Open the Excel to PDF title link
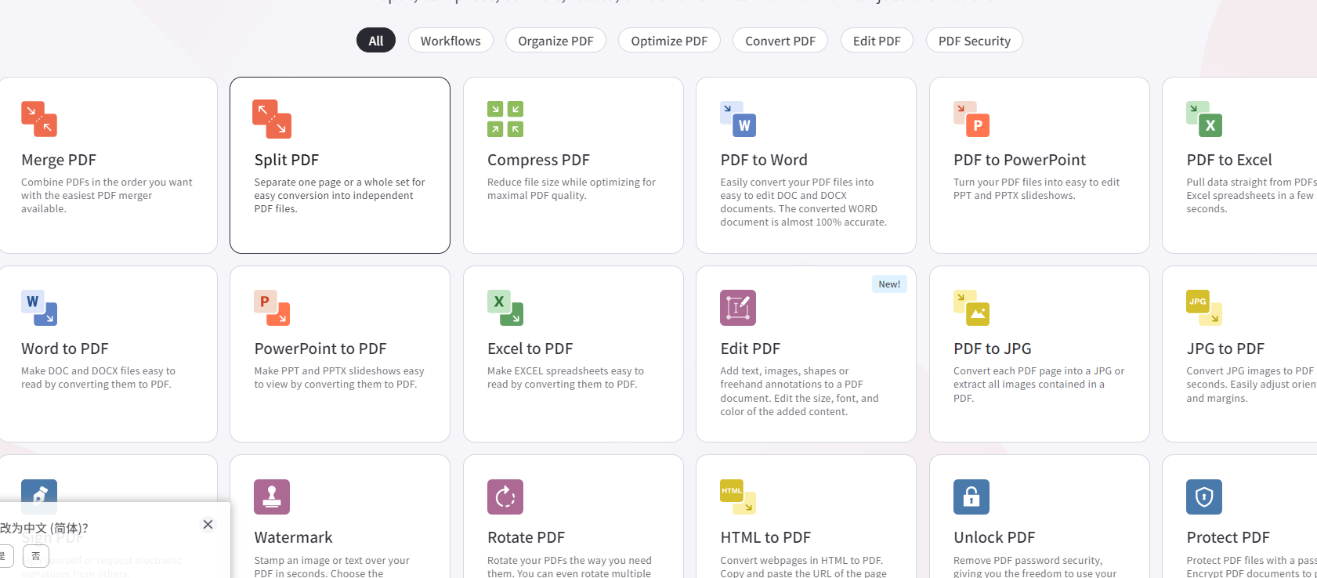 coord(530,349)
